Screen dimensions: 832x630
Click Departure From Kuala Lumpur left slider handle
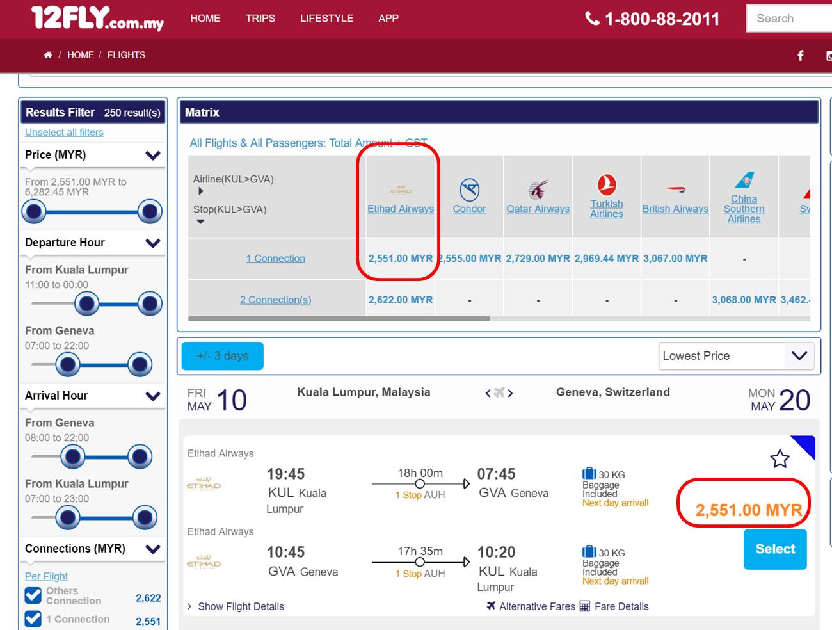pos(87,303)
